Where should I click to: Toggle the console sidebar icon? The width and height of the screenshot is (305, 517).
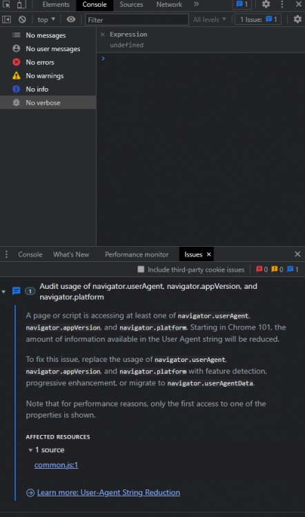coord(6,19)
